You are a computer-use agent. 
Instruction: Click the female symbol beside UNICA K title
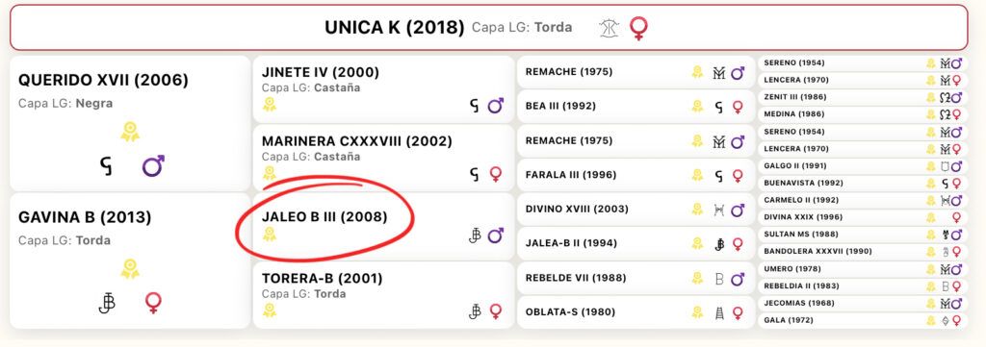(639, 28)
